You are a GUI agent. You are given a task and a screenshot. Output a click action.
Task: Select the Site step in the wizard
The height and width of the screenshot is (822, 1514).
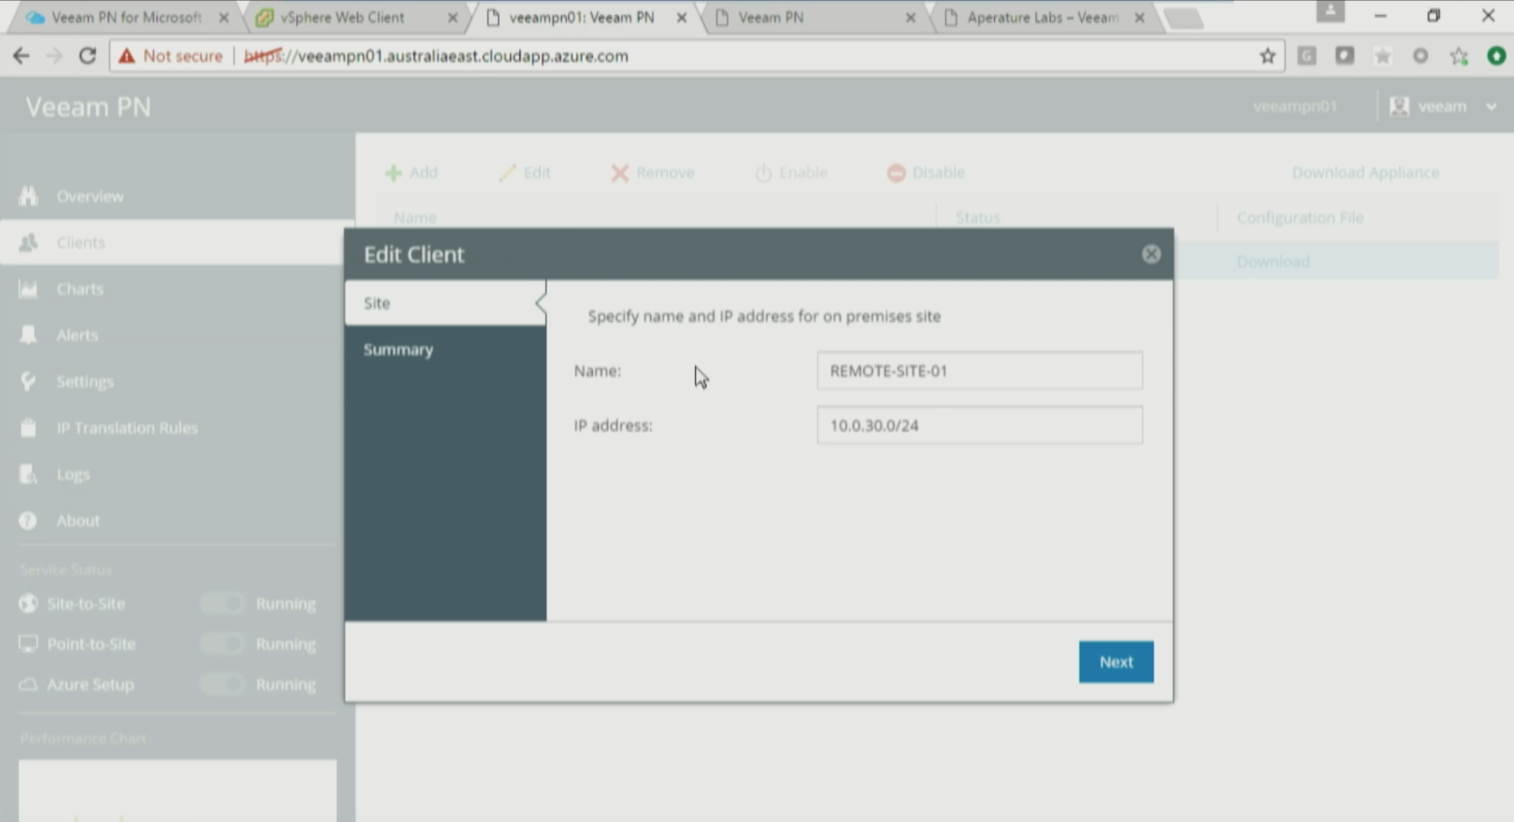446,303
